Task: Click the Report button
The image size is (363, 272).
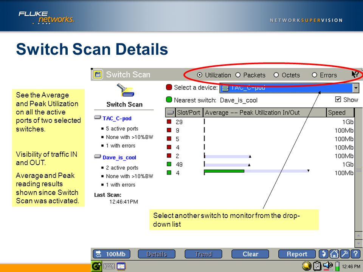Action: coord(297,254)
